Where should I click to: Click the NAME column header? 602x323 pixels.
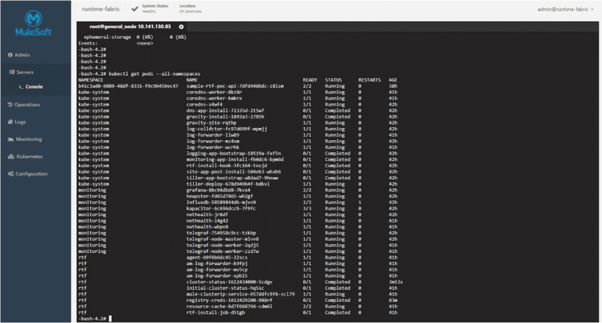tap(192, 80)
